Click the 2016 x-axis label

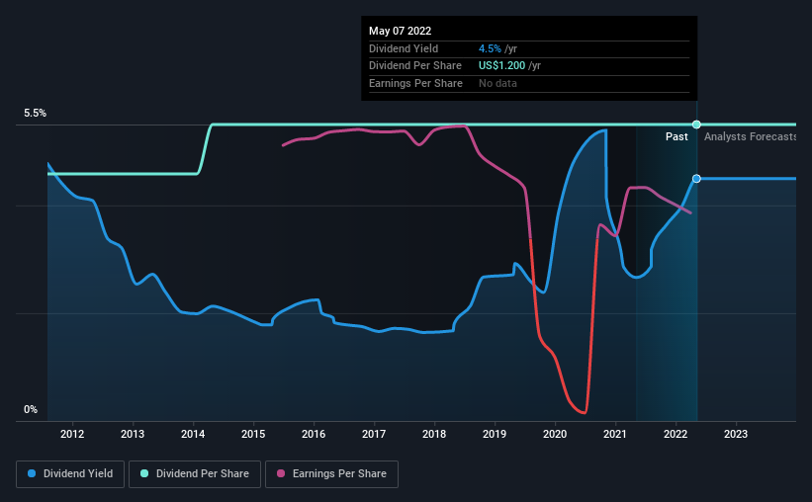(x=314, y=434)
